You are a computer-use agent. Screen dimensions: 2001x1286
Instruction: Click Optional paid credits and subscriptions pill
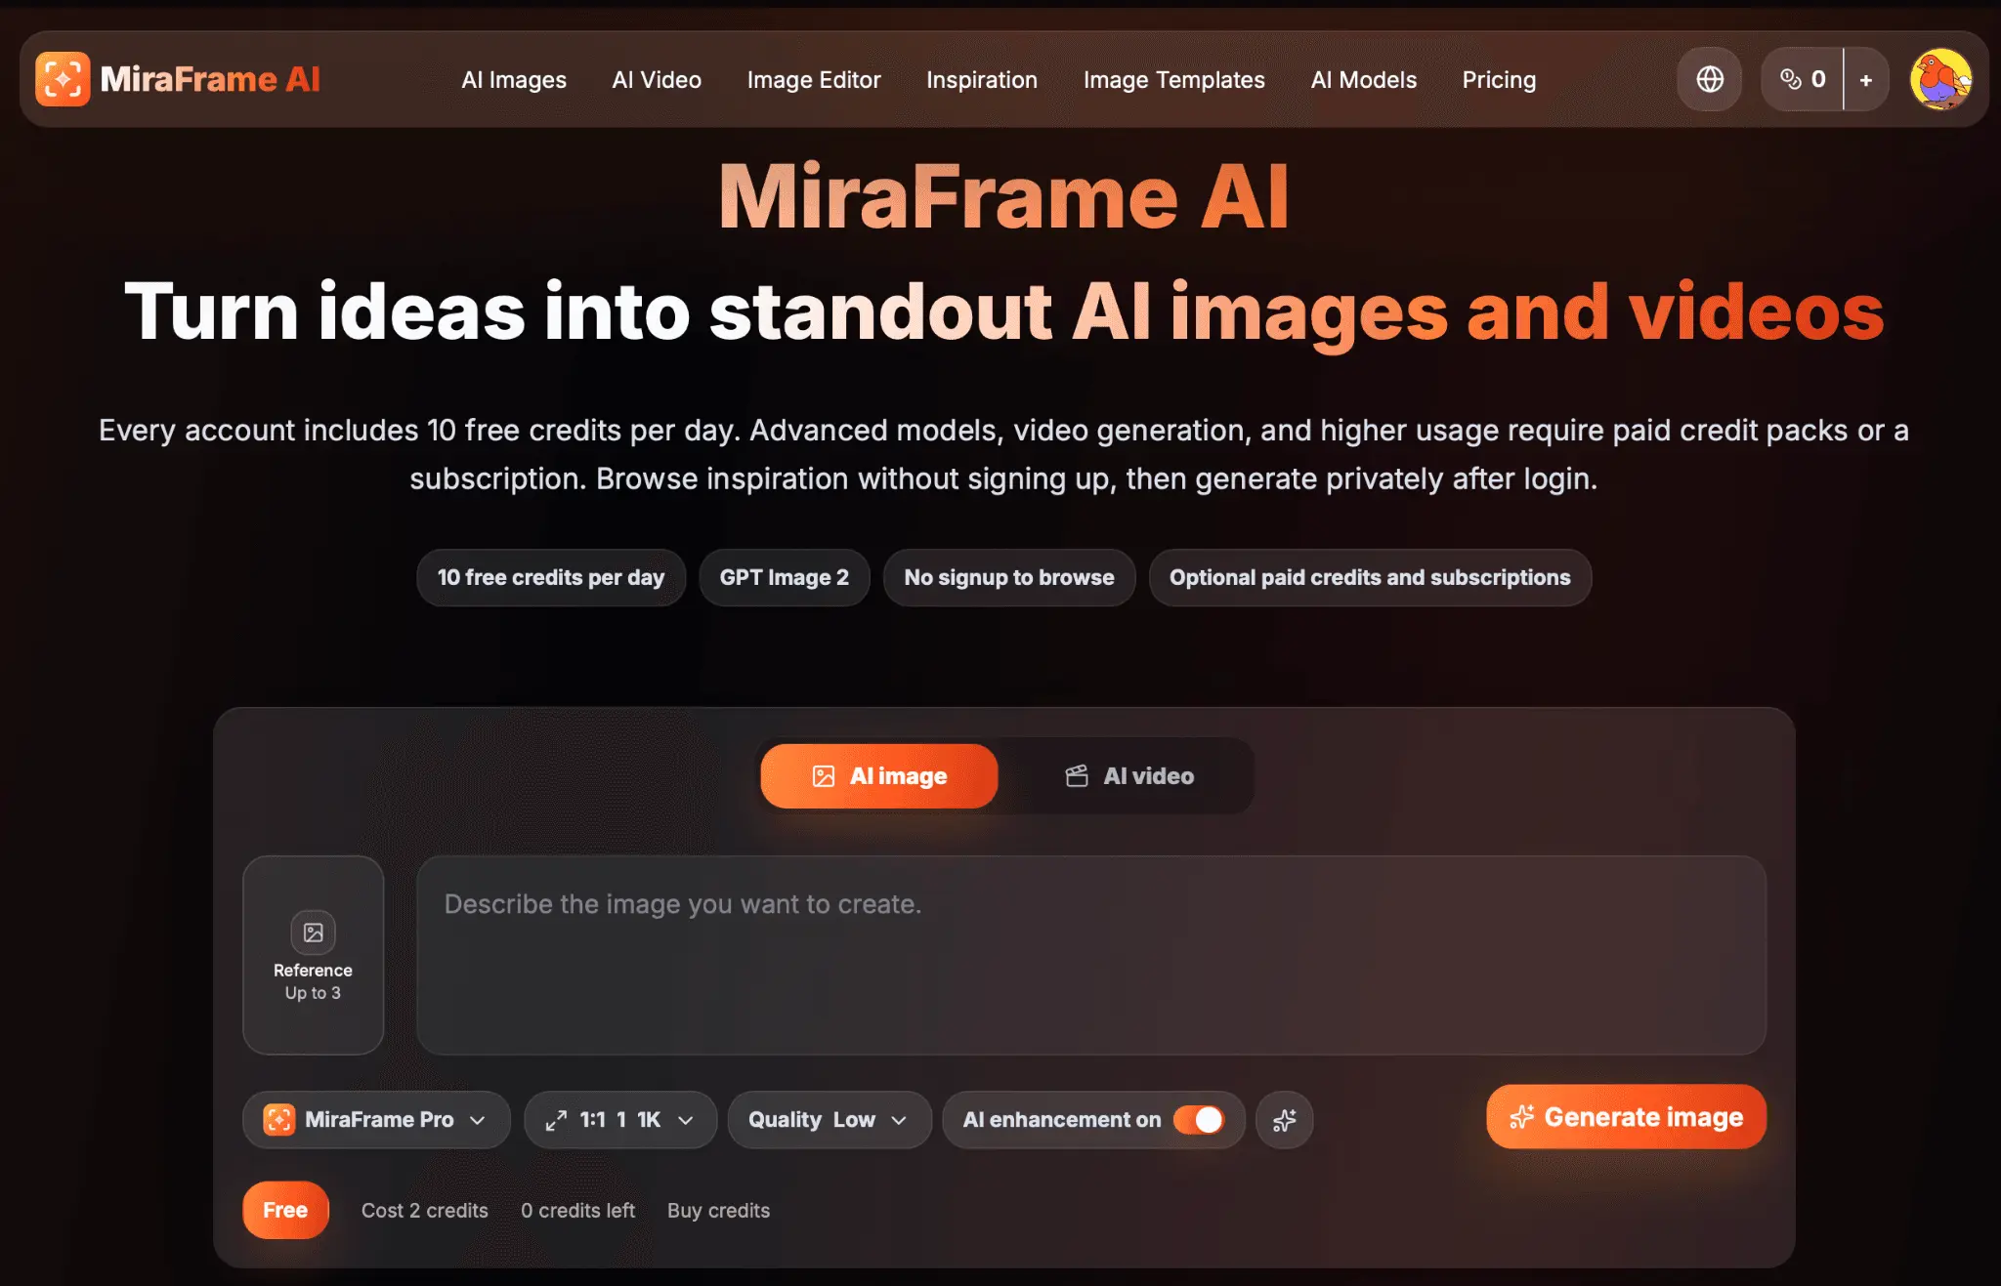1370,578
